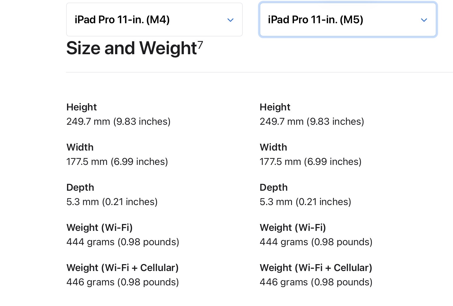Click the Weight (Wi-Fi) label in the M4 column
This screenshot has width=453, height=306.
[99, 227]
